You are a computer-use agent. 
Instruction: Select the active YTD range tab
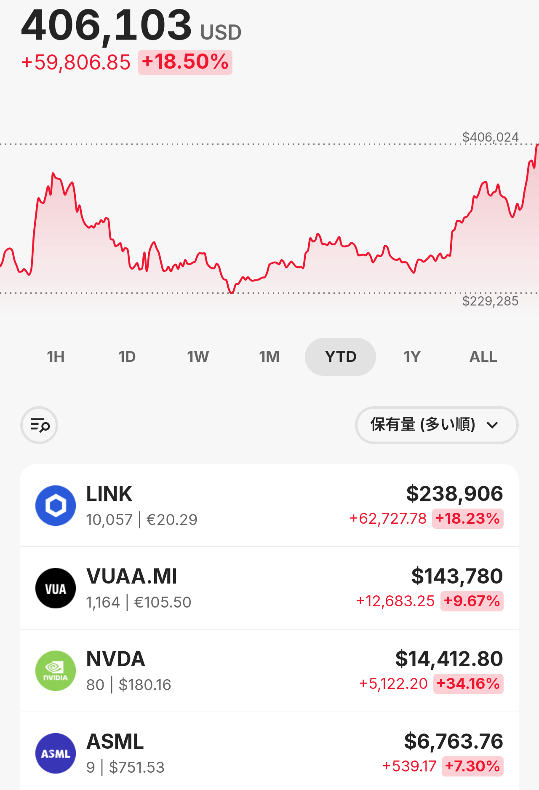click(x=340, y=357)
